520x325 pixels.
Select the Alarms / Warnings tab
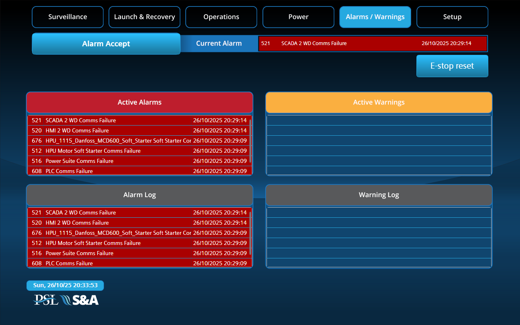point(375,17)
